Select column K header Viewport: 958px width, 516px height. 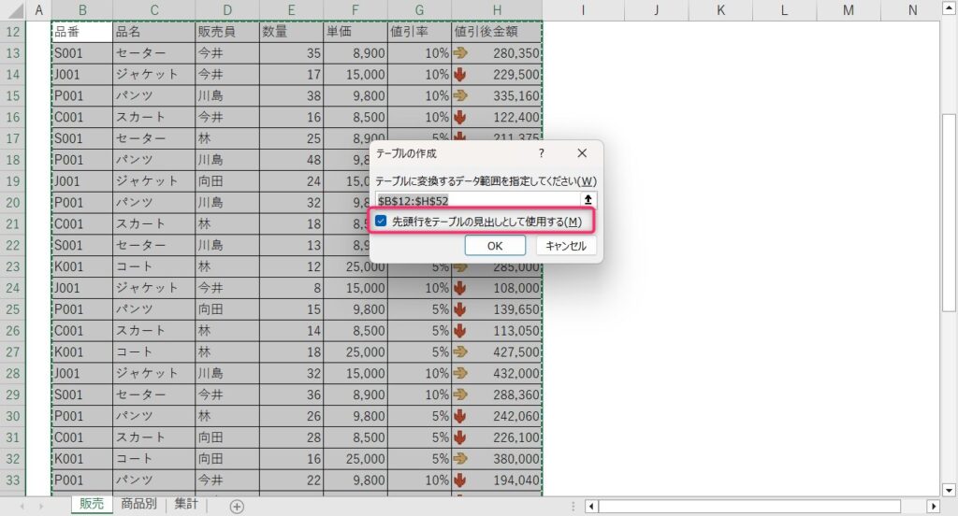click(x=719, y=10)
